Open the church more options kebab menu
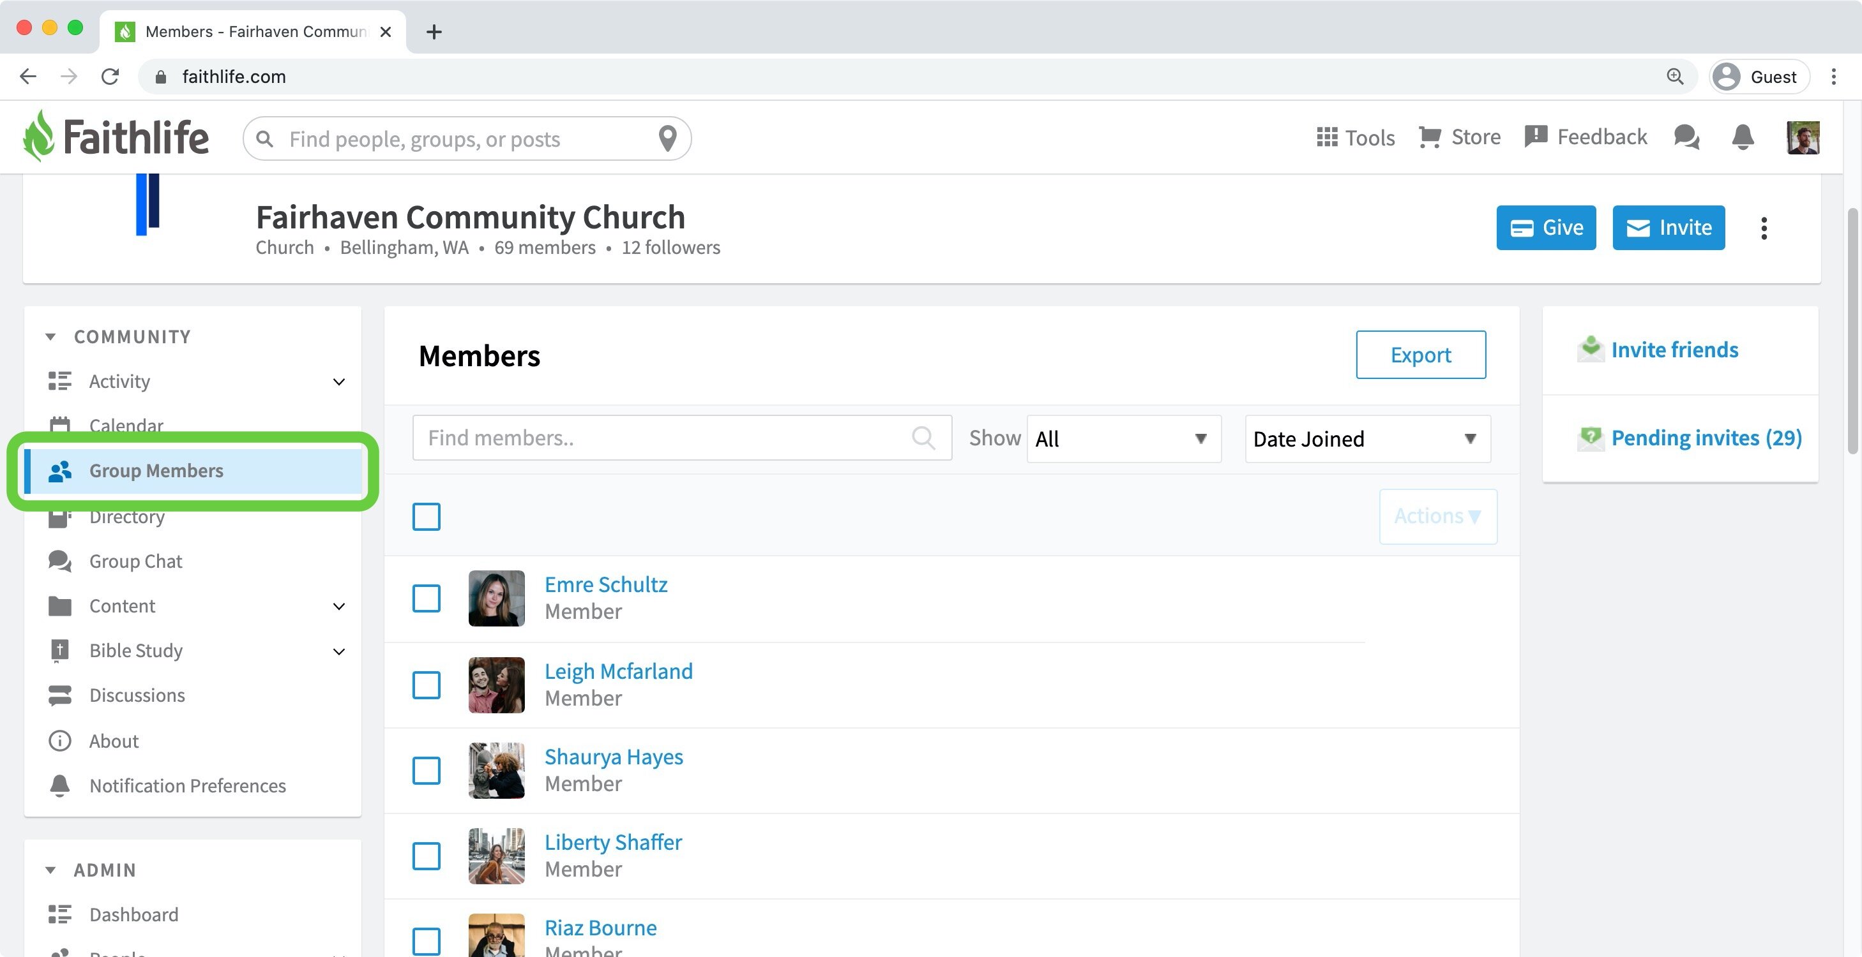Screen dimensions: 1862x957 click(x=1764, y=228)
